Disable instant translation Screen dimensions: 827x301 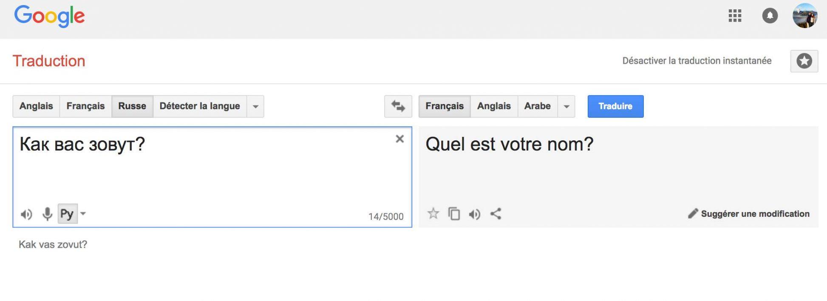click(x=697, y=61)
